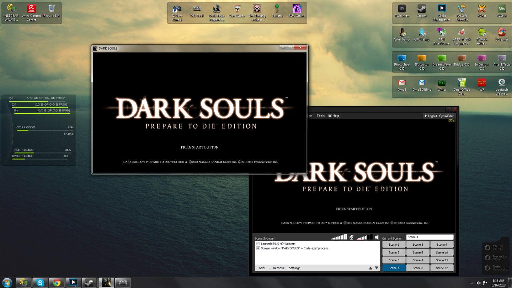Viewport: 512px width, 288px height.
Task: Open Avira Control Center desktop icon
Action: tap(31, 12)
